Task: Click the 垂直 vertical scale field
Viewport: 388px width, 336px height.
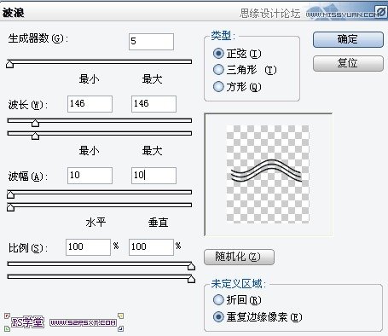Action: coord(151,247)
